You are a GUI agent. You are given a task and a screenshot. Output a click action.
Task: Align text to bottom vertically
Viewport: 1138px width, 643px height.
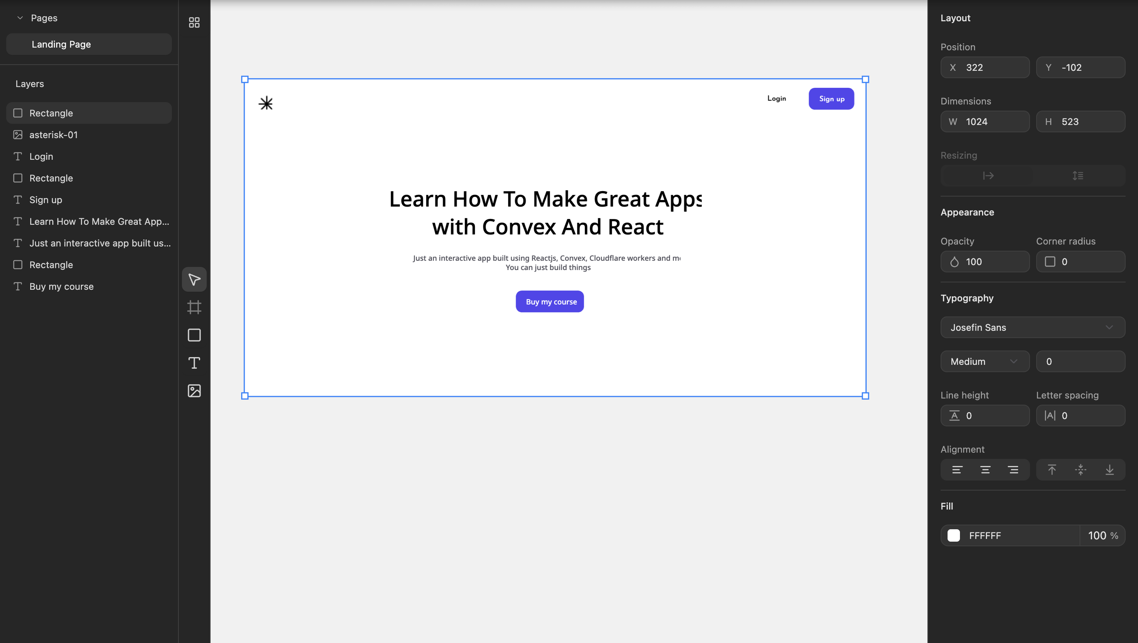click(1109, 470)
